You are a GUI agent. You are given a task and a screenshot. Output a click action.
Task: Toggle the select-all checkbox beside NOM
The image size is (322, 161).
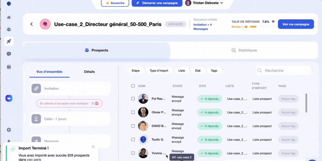[x=133, y=86]
